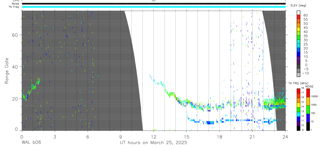Click the red 17–18 MHz TX FRQ swatch
The height and width of the screenshot is (148, 321).
tap(299, 91)
